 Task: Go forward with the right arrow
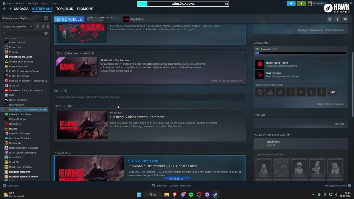pos(10,9)
